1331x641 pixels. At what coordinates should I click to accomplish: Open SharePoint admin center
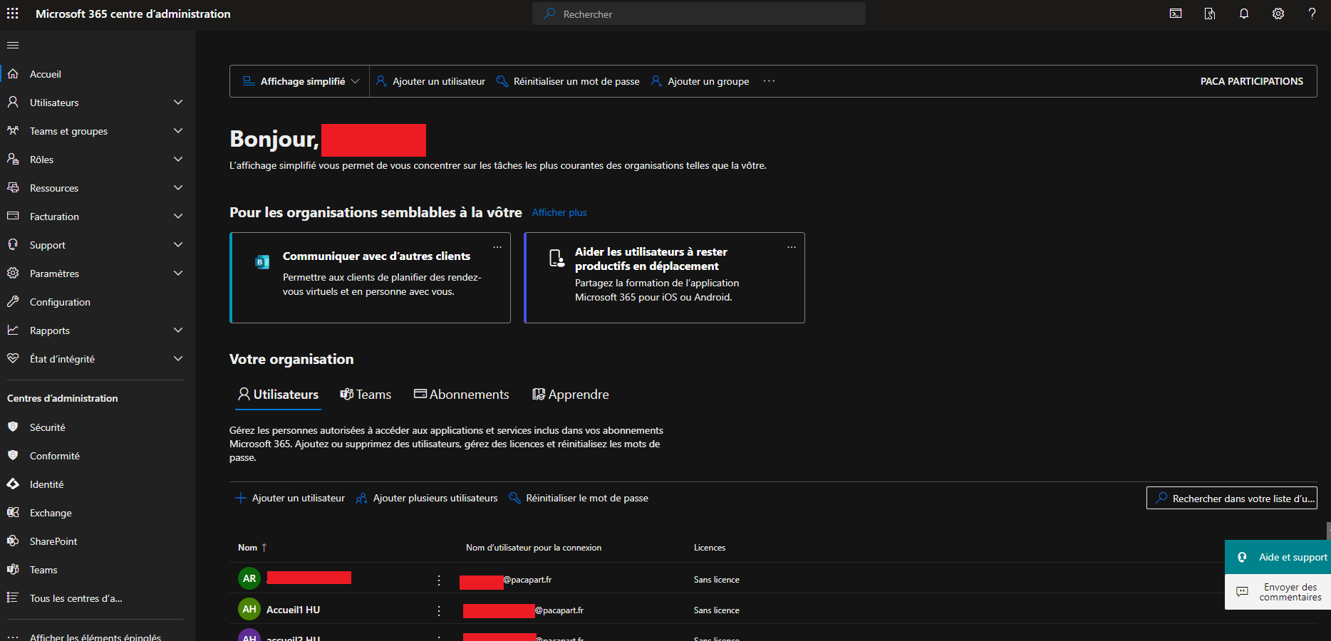coord(53,541)
